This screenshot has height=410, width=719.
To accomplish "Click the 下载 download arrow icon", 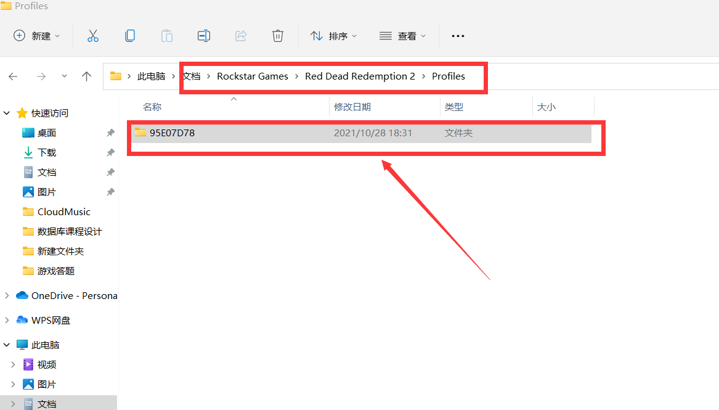I will tap(28, 153).
